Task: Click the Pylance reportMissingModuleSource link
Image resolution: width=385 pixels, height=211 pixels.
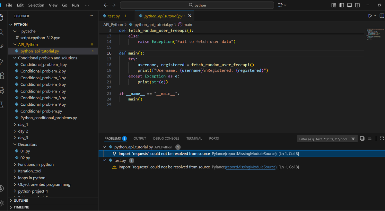Action: point(254,154)
